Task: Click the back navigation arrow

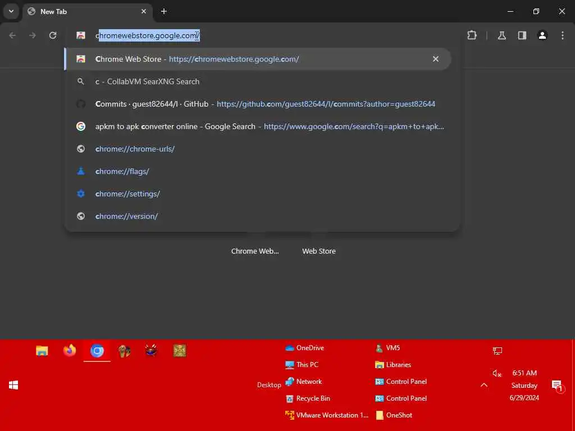Action: pyautogui.click(x=12, y=35)
